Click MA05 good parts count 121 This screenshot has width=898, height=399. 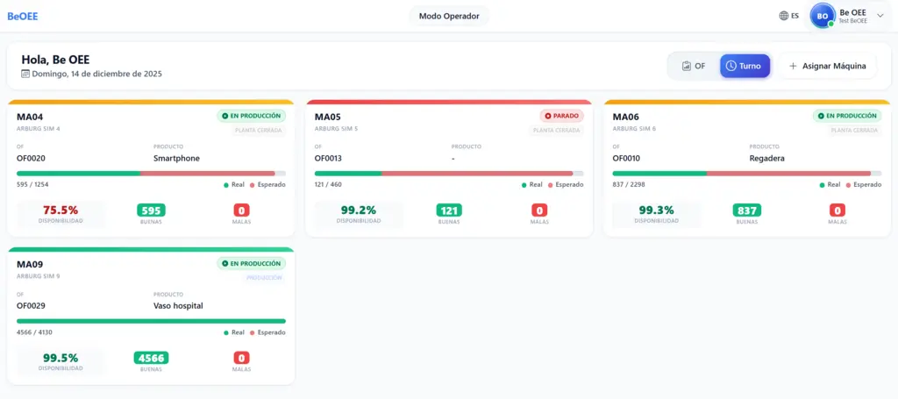[449, 210]
